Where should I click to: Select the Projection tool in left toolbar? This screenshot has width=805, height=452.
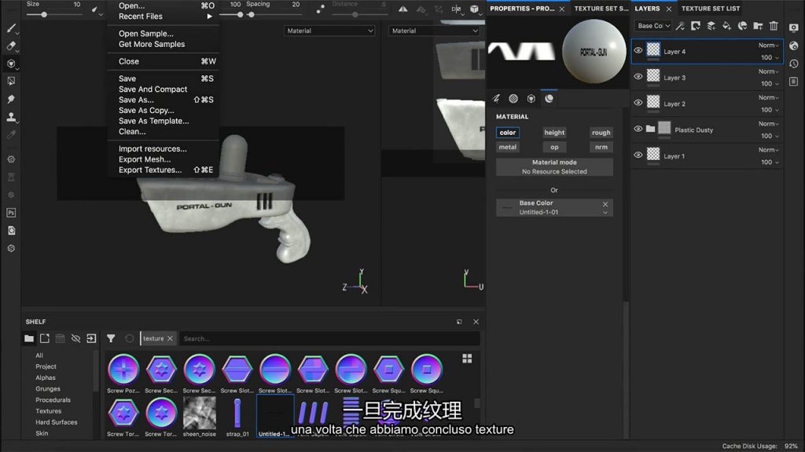11,64
